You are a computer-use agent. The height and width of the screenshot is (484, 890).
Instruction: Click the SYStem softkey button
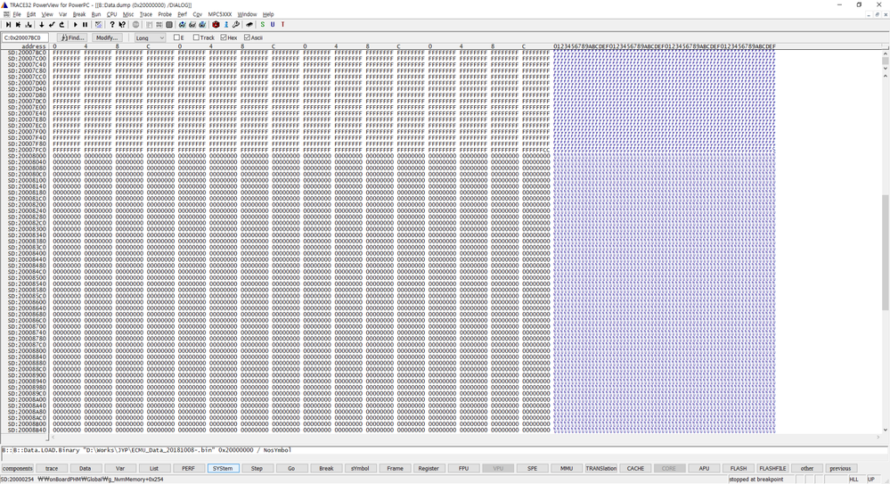[223, 468]
